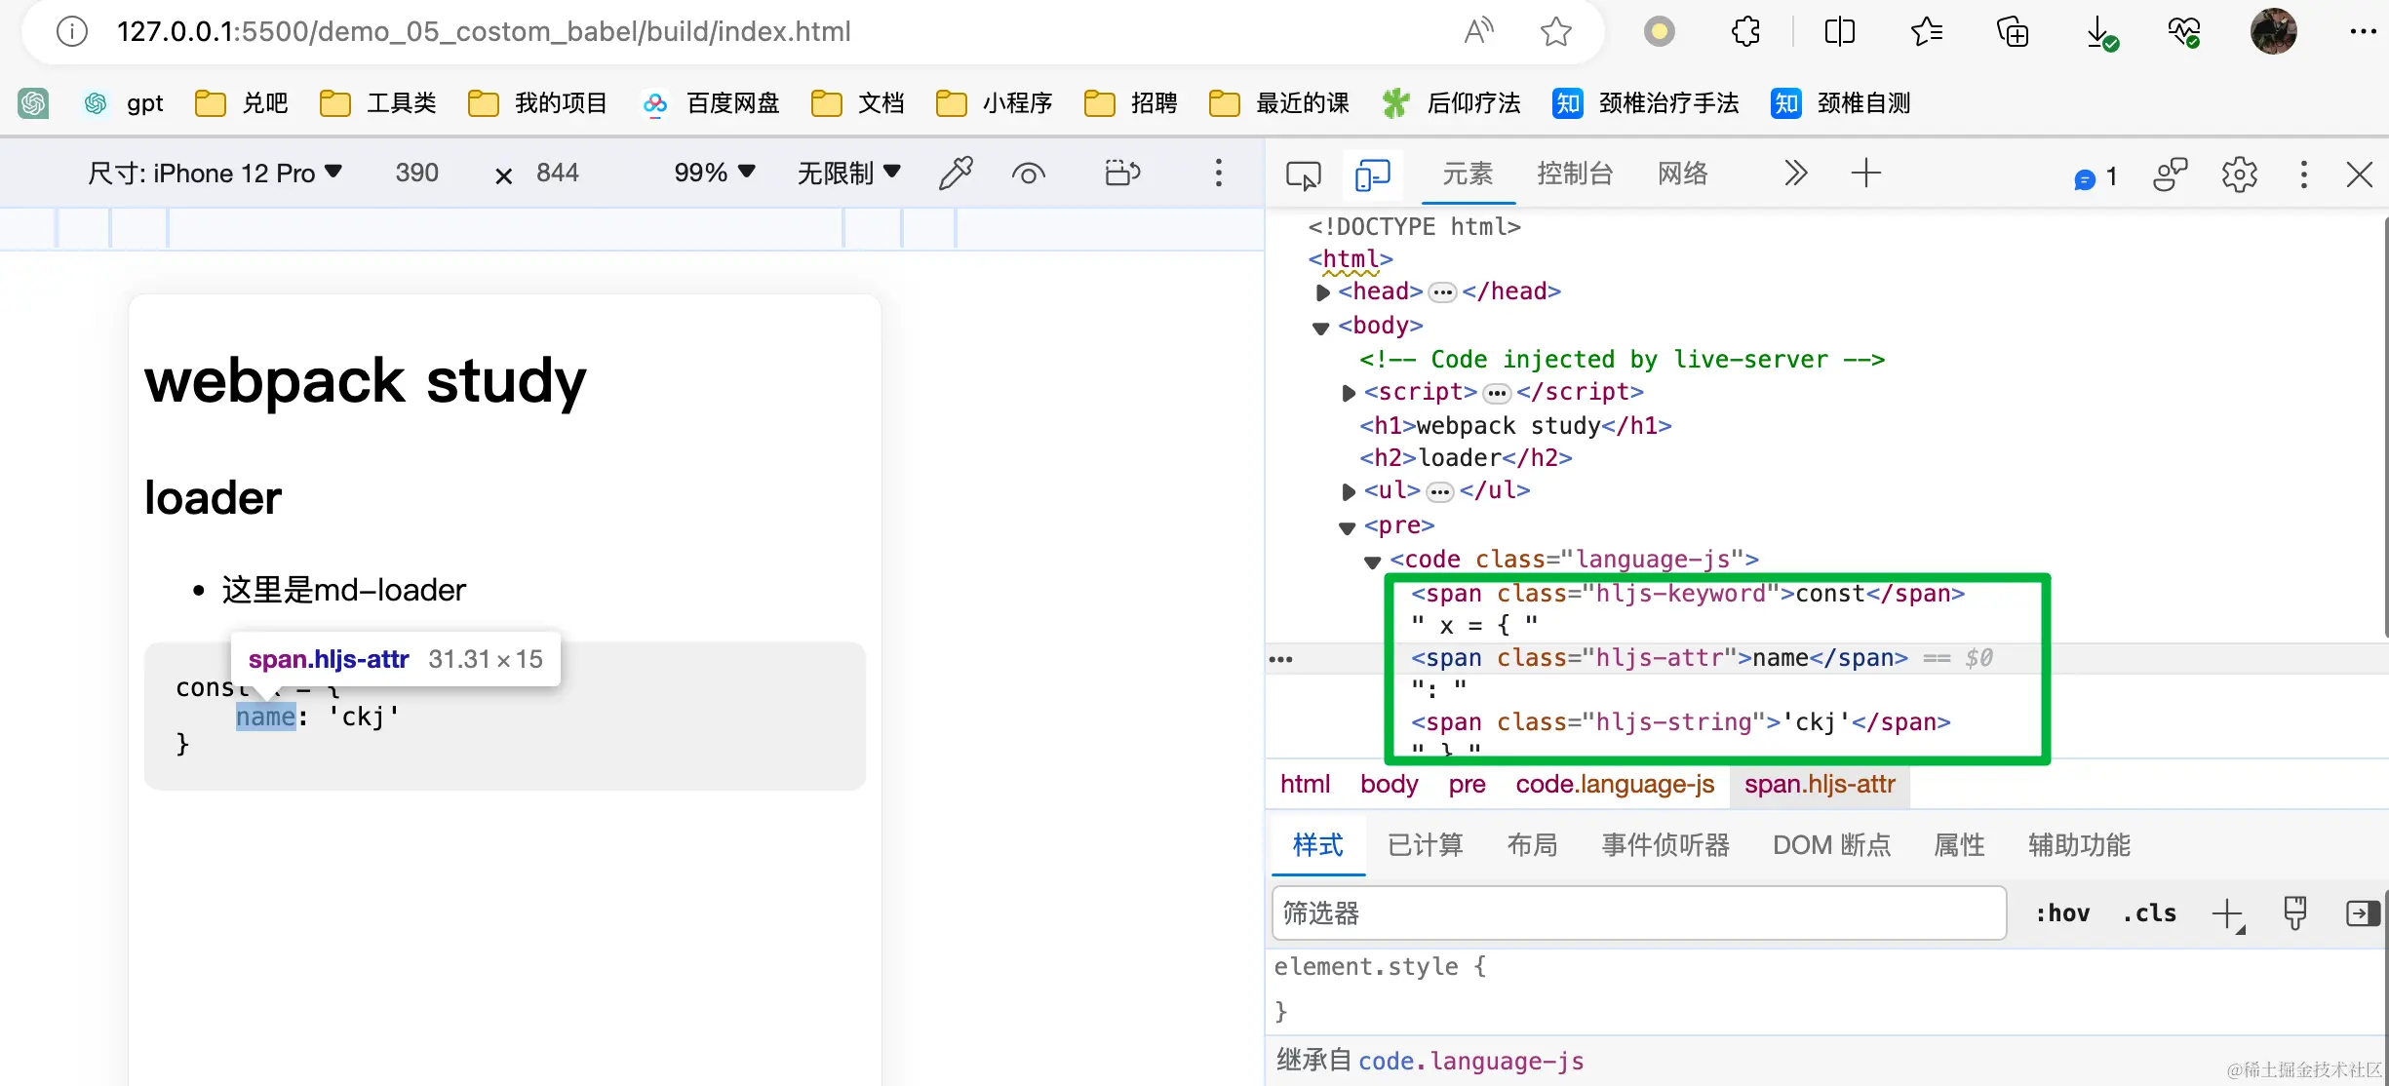Open the 兑吧 bookmark folder

click(x=242, y=102)
